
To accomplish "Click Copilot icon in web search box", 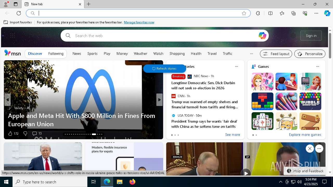I will pyautogui.click(x=262, y=36).
